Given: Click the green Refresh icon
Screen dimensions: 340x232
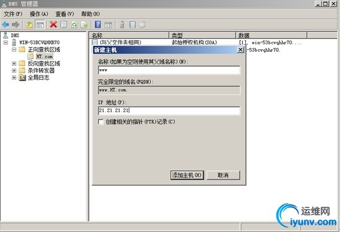Looking at the screenshot, I should [x=74, y=25].
